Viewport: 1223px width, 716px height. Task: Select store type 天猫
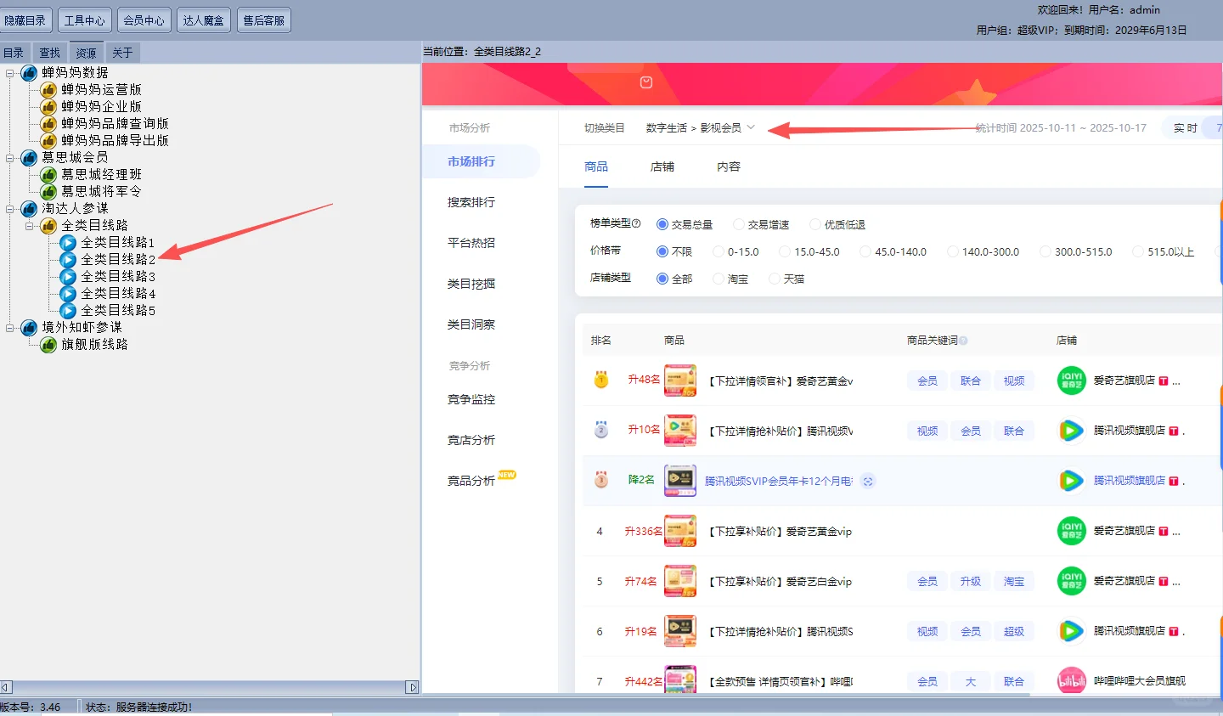click(774, 279)
